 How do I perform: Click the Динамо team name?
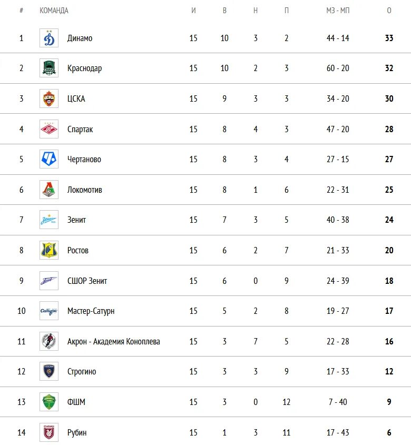pos(80,38)
